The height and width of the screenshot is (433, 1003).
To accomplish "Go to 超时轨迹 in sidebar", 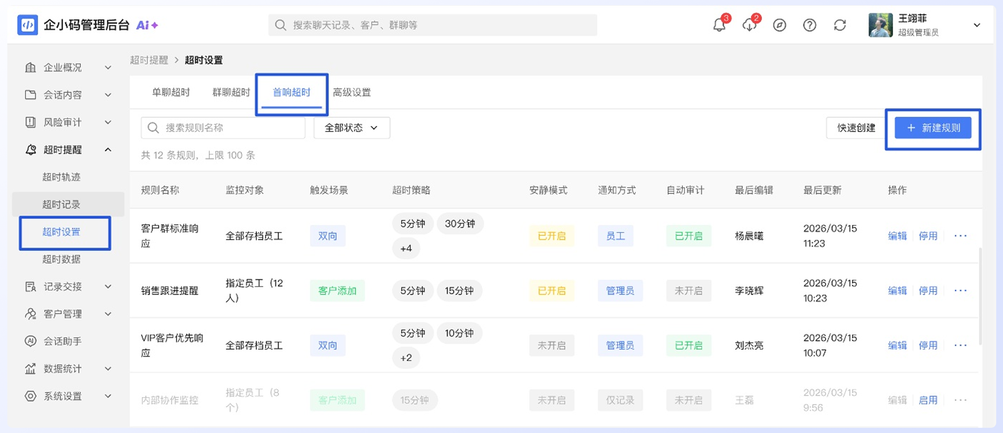I will coord(62,177).
